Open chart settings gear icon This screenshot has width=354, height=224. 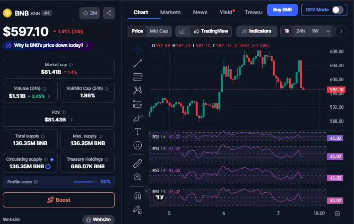(337, 214)
